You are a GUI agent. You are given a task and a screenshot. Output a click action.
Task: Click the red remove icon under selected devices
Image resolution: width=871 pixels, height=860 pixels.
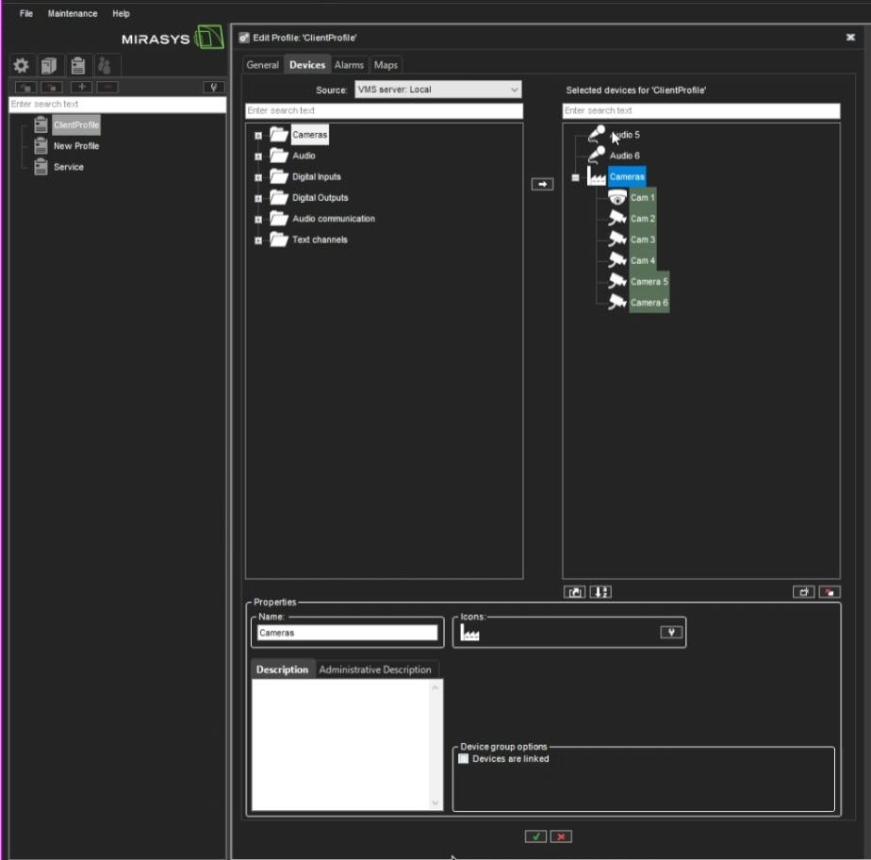click(x=830, y=592)
